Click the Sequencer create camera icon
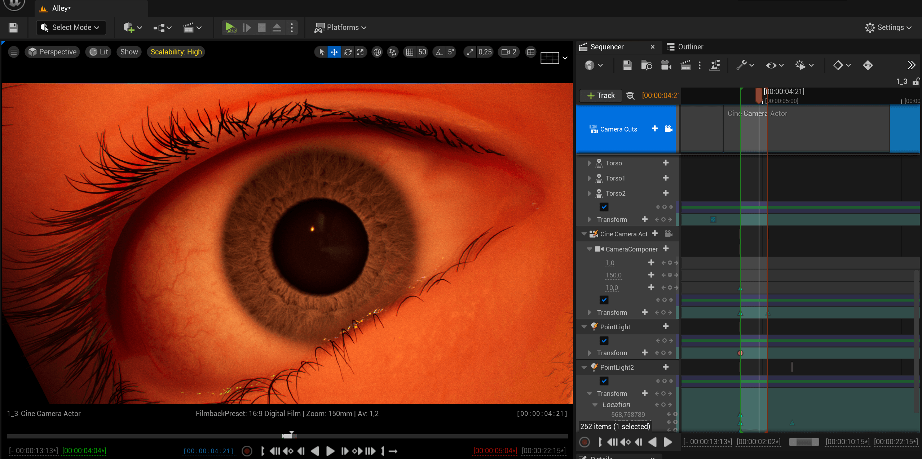This screenshot has width=922, height=459. pos(666,65)
